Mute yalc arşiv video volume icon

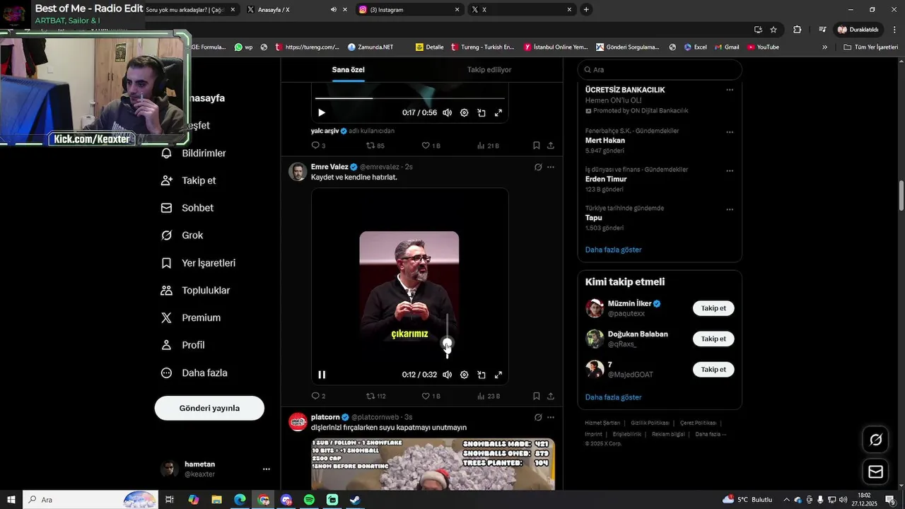(x=447, y=112)
